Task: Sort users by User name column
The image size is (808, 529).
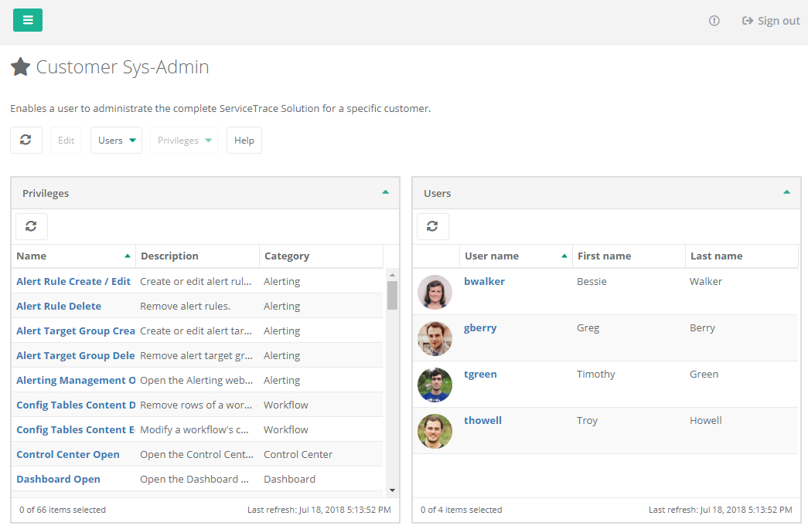Action: pos(516,256)
